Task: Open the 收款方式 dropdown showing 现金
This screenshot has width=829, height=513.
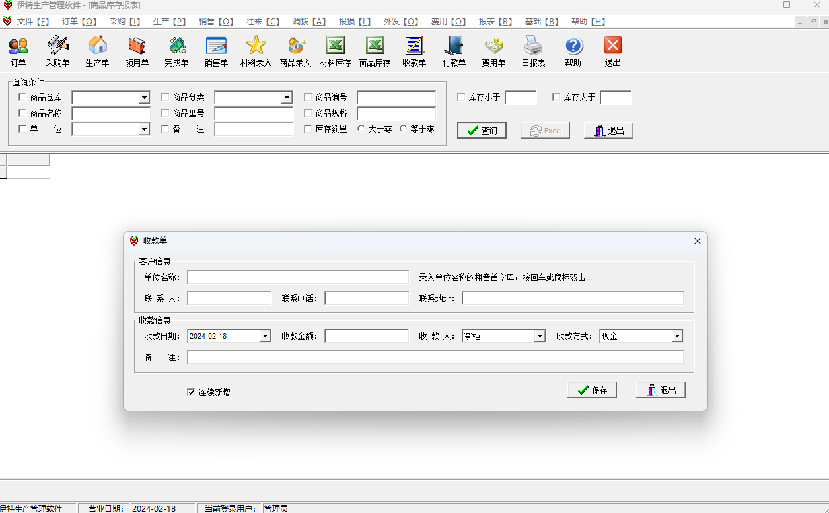Action: 677,336
